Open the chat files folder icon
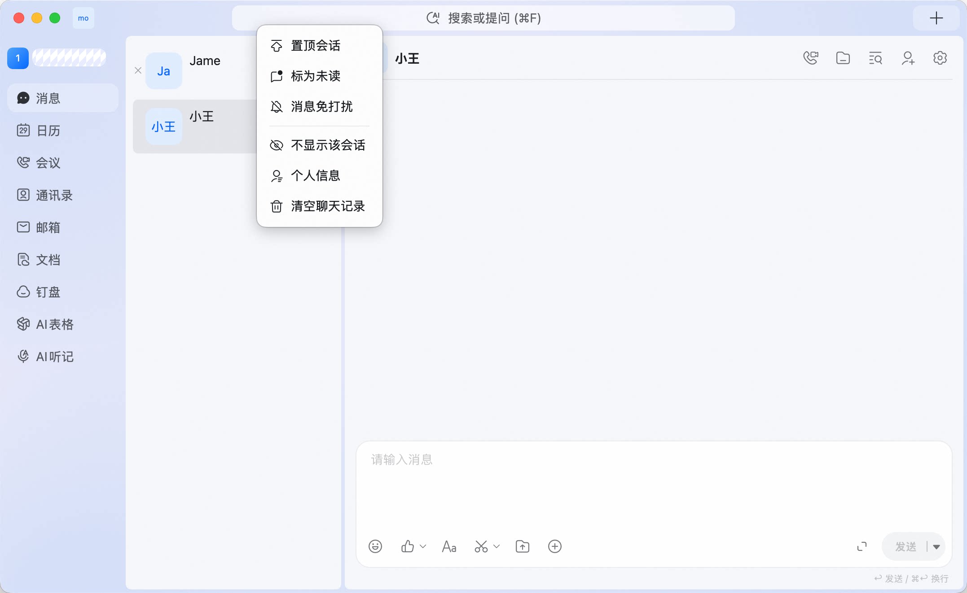The image size is (967, 593). point(843,58)
